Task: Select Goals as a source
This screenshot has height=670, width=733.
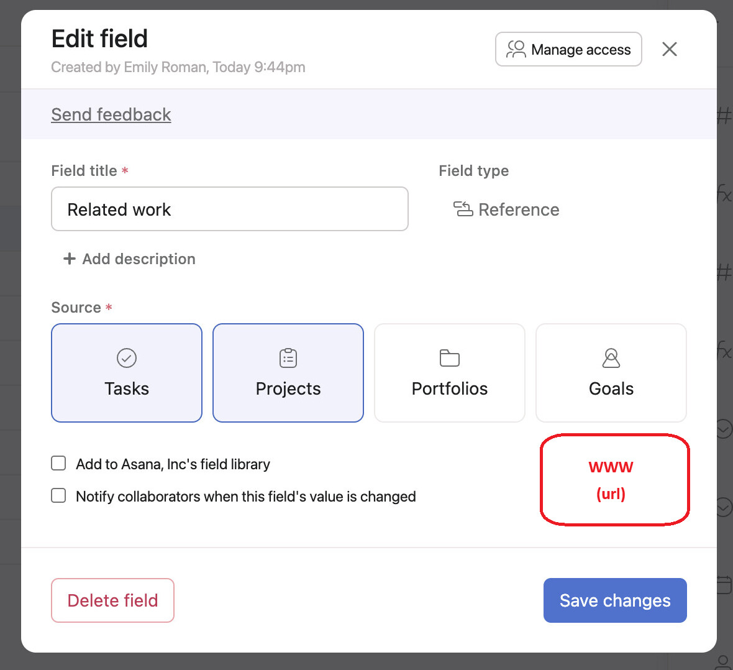Action: (611, 373)
